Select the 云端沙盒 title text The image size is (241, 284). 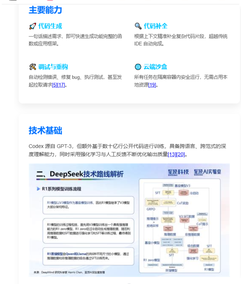155,67
